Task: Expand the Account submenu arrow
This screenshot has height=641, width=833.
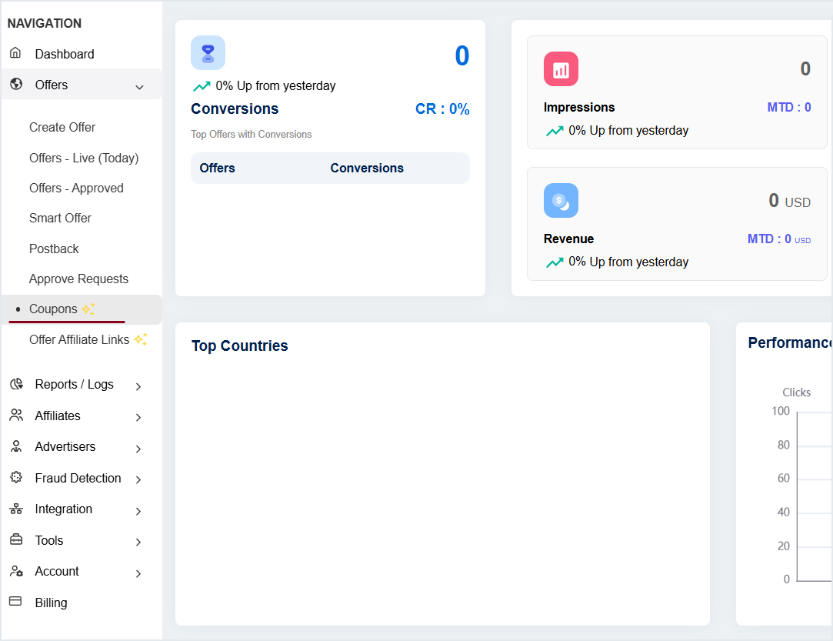Action: (x=138, y=573)
